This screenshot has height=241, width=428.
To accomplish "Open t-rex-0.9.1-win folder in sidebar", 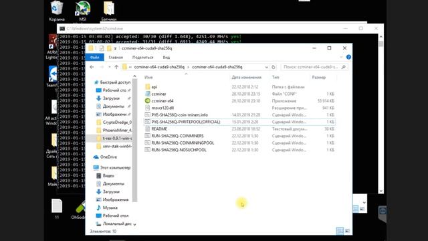I will [x=117, y=139].
